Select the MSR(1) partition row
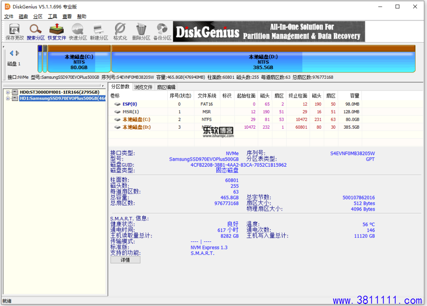 [x=236, y=112]
